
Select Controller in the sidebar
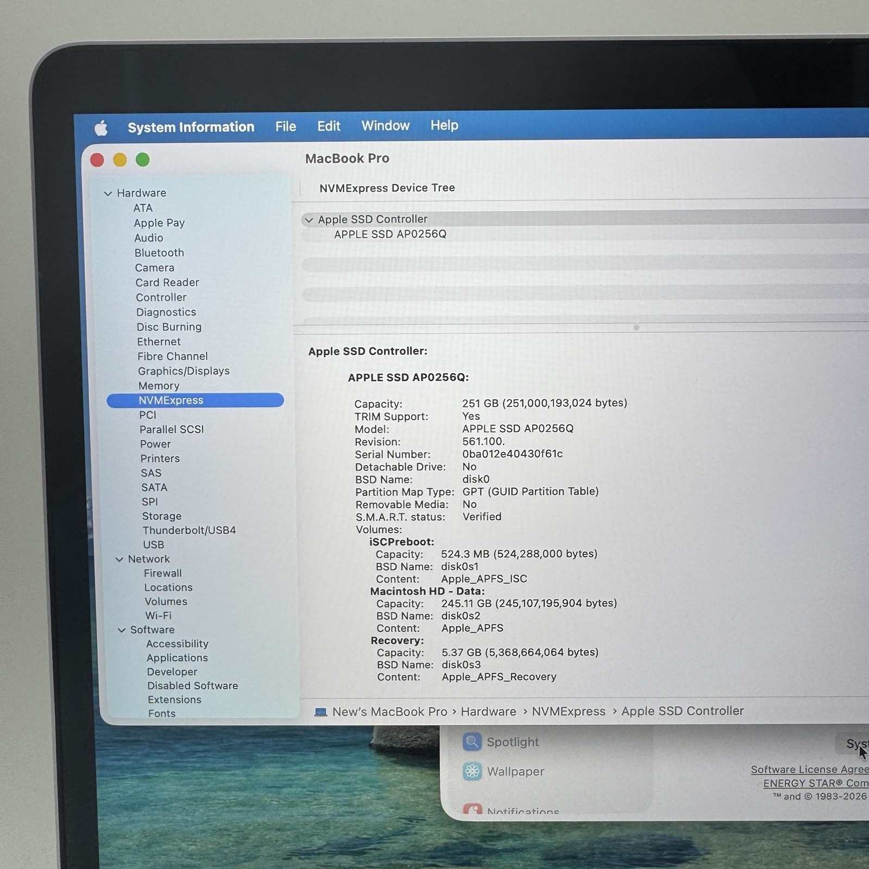click(x=161, y=297)
